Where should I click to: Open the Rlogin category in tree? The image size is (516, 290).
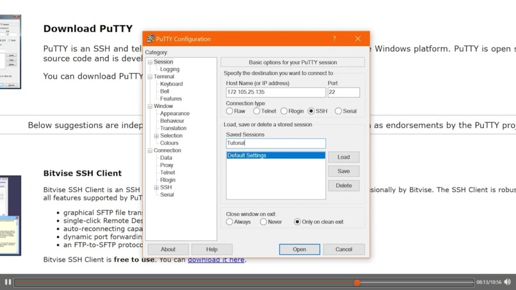(168, 180)
